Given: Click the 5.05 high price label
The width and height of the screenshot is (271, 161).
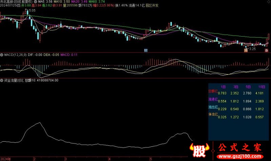Looking at the screenshot, I should pos(32,11).
